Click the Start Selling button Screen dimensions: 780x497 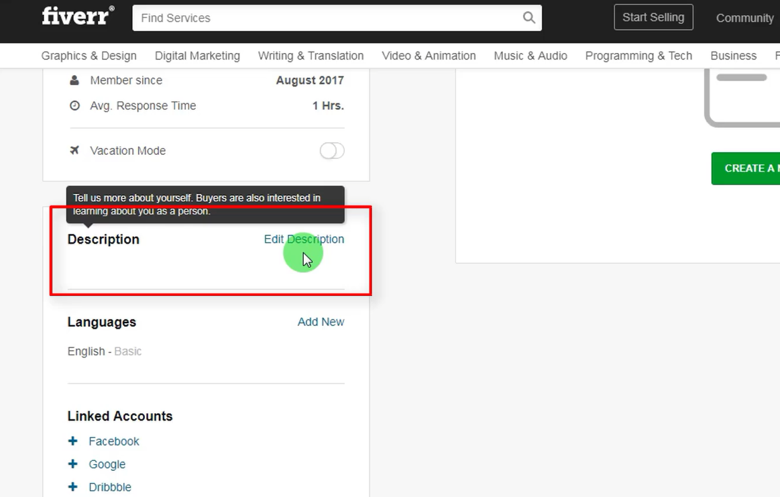pyautogui.click(x=653, y=17)
